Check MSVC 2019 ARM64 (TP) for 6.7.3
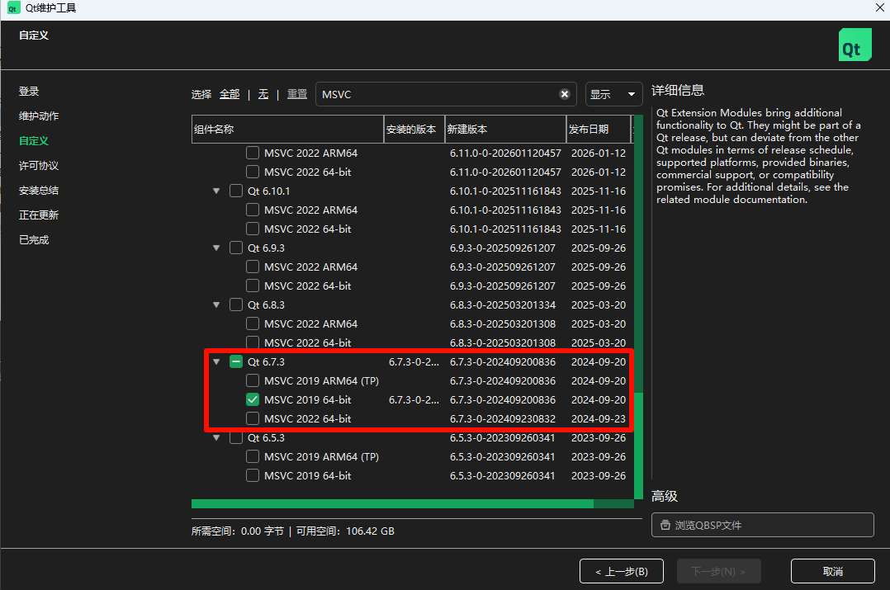 (x=253, y=380)
